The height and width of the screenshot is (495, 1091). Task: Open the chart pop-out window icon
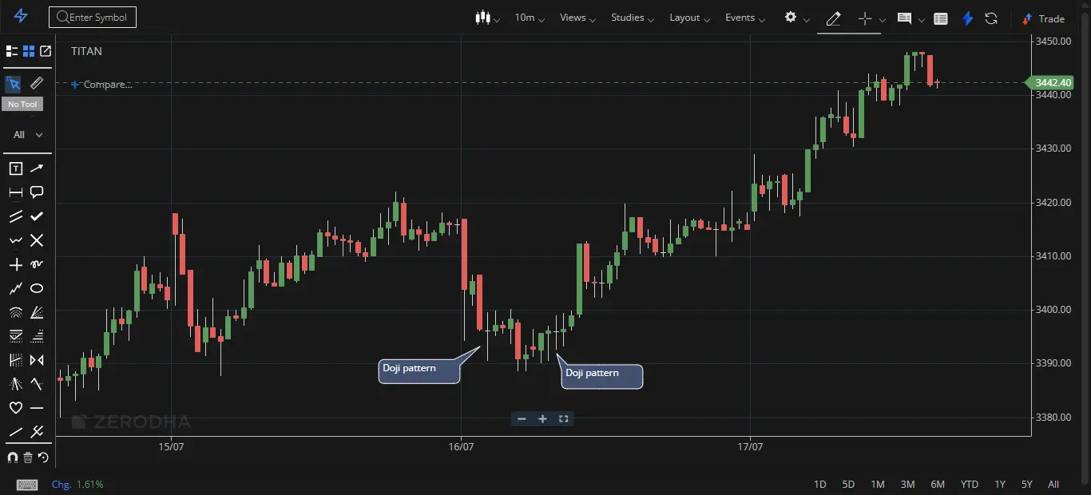click(46, 51)
